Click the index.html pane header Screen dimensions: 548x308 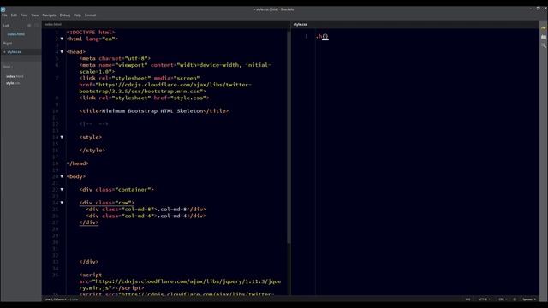pyautogui.click(x=53, y=25)
